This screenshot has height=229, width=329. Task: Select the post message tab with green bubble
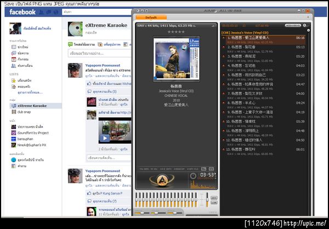coord(81,44)
